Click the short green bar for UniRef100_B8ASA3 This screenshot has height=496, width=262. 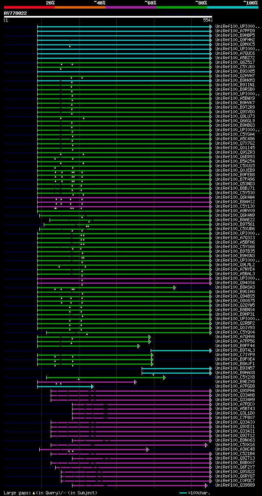click(106, 287)
